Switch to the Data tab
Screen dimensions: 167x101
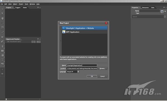coord(153,8)
